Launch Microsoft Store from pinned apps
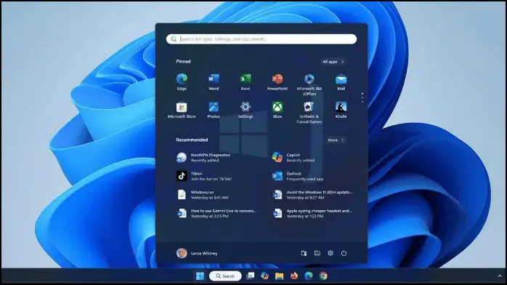 tap(182, 110)
